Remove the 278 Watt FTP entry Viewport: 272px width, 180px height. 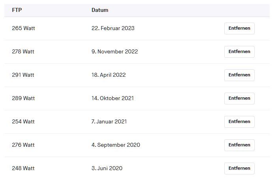coord(239,52)
